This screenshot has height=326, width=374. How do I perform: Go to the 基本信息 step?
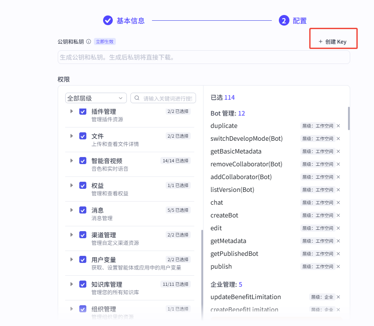coord(130,21)
